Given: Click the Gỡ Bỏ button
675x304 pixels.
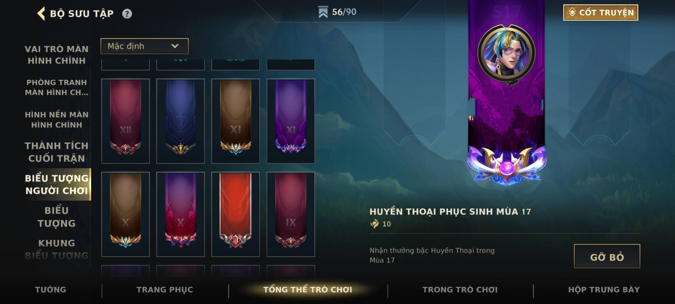Looking at the screenshot, I should [607, 256].
